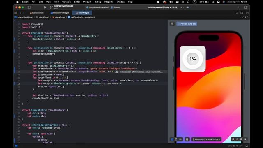Zoom in the preview canvas
This screenshot has width=263, height=148.
(x=245, y=139)
